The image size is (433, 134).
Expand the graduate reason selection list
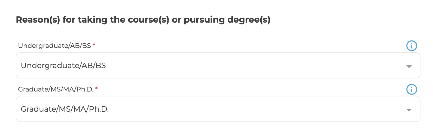(218, 109)
